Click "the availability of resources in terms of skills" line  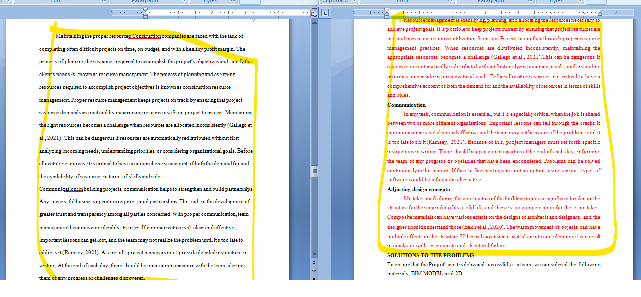click(101, 176)
